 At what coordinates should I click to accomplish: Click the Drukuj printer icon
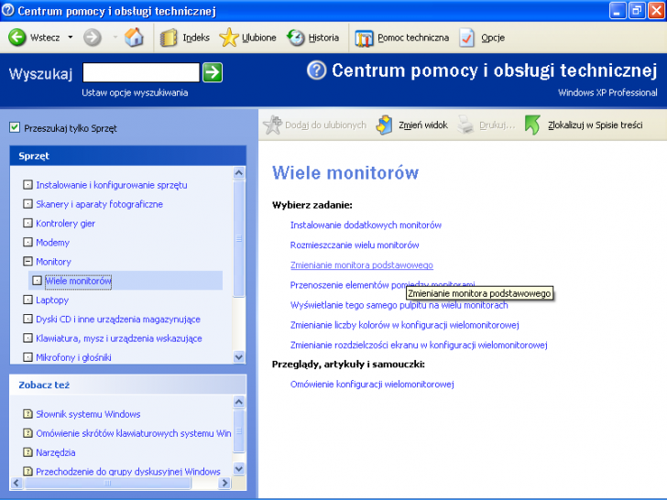[x=465, y=125]
